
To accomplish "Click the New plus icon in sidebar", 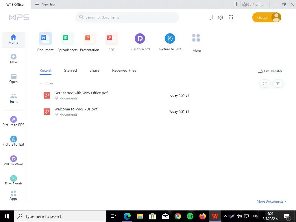I will coord(13,57).
